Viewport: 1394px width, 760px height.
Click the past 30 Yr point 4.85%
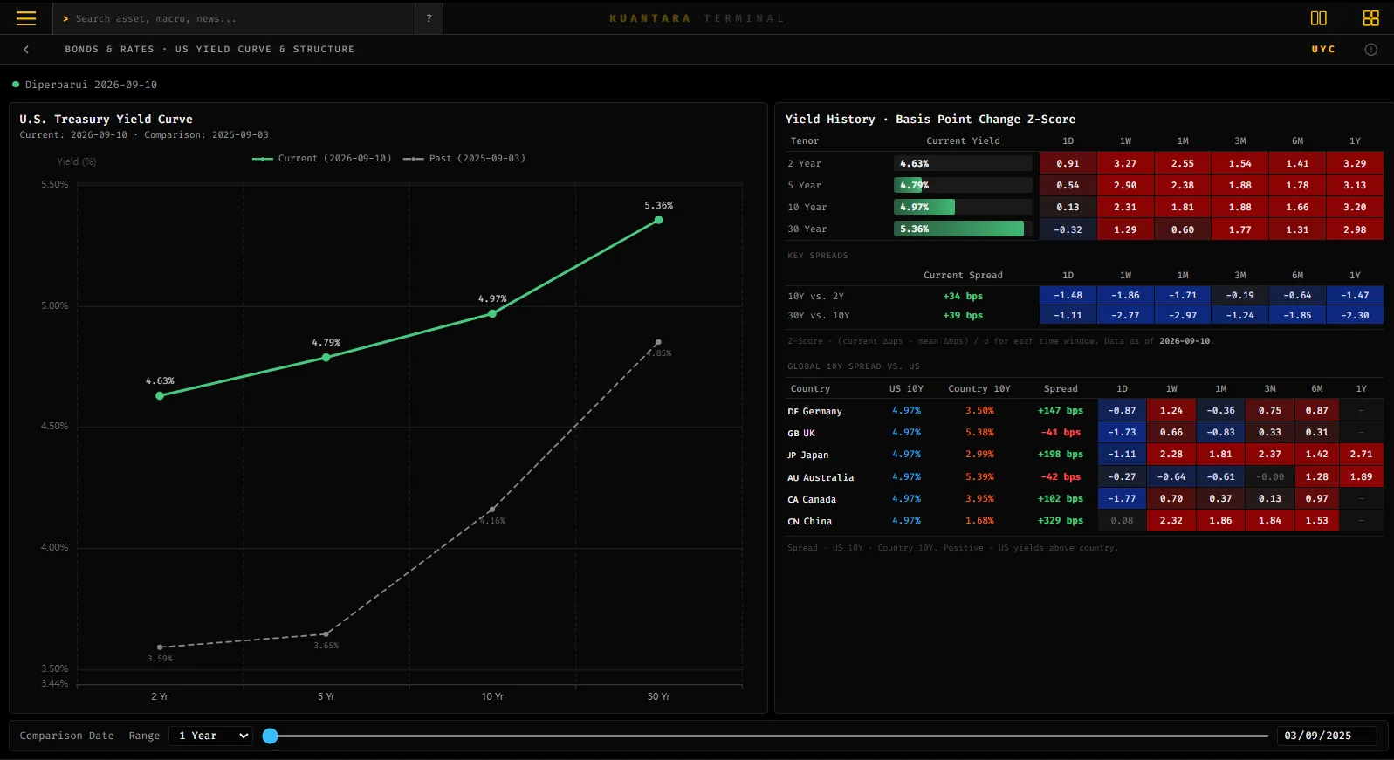pos(658,342)
